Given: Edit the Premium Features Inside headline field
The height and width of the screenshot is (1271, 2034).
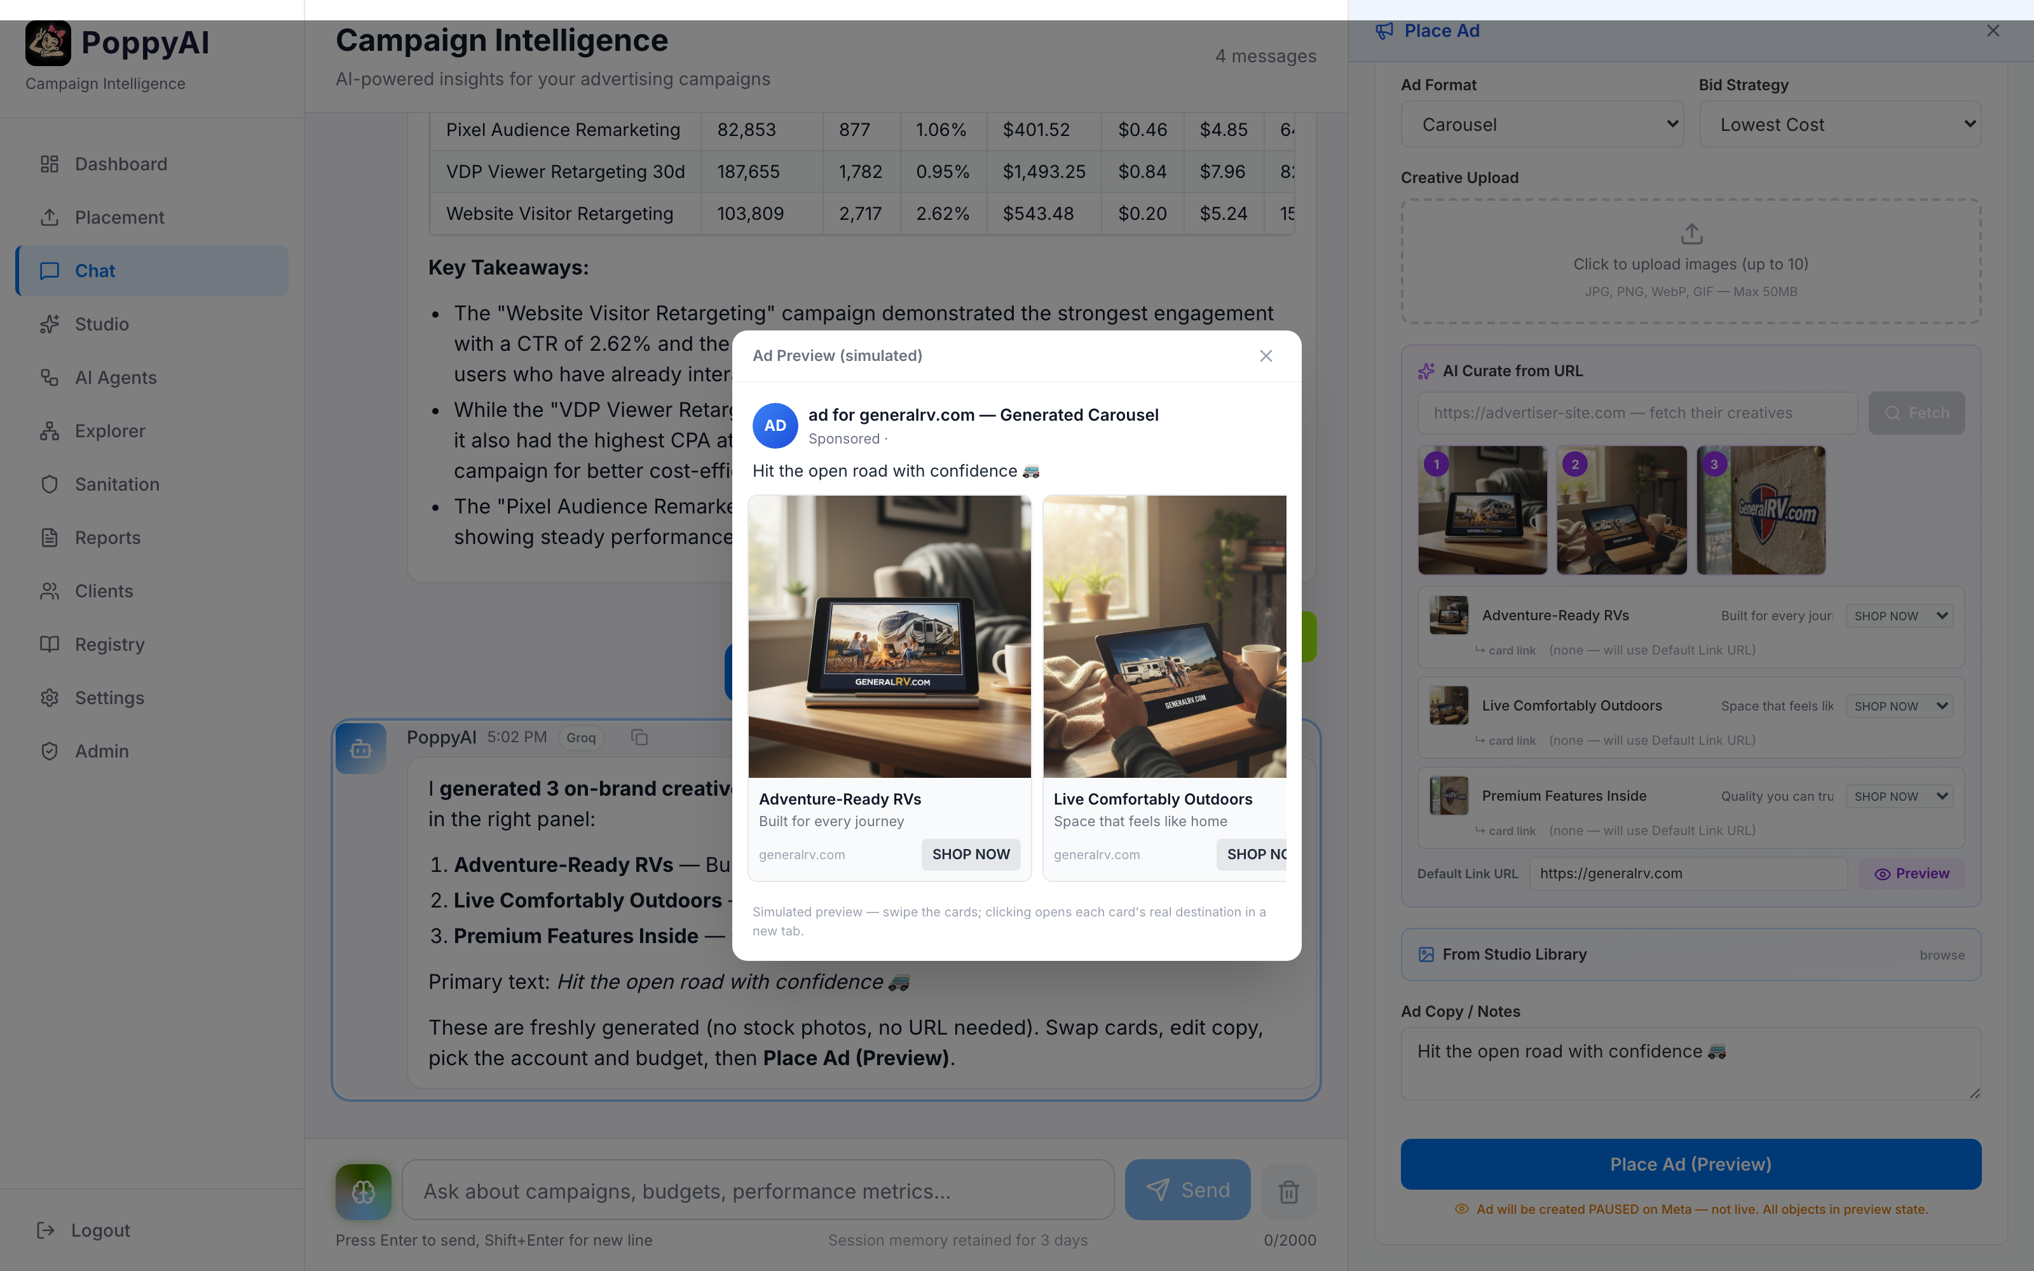Looking at the screenshot, I should click(x=1594, y=796).
